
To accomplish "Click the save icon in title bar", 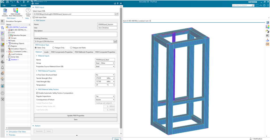I will coord(7,2).
